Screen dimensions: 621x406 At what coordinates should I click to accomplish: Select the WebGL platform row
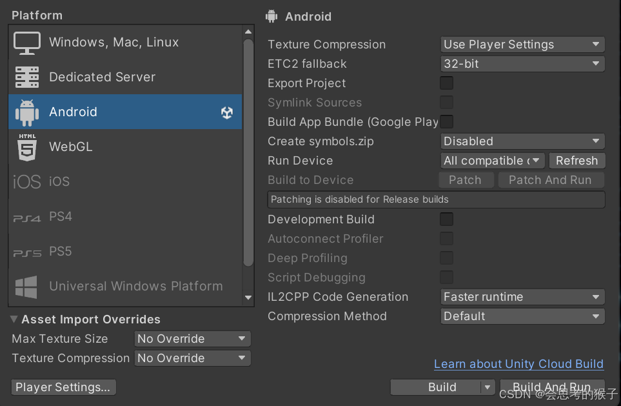(125, 147)
